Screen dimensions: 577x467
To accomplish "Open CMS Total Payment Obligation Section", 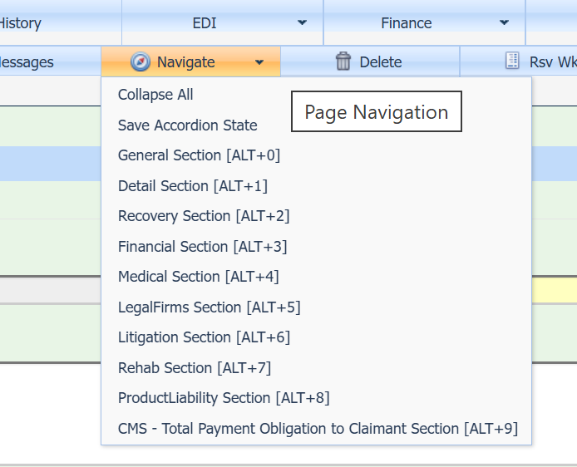I will [318, 429].
